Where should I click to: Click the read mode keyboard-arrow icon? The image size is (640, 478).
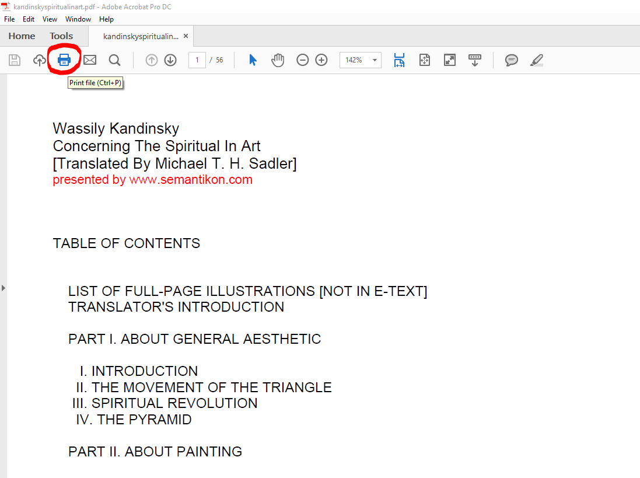475,60
